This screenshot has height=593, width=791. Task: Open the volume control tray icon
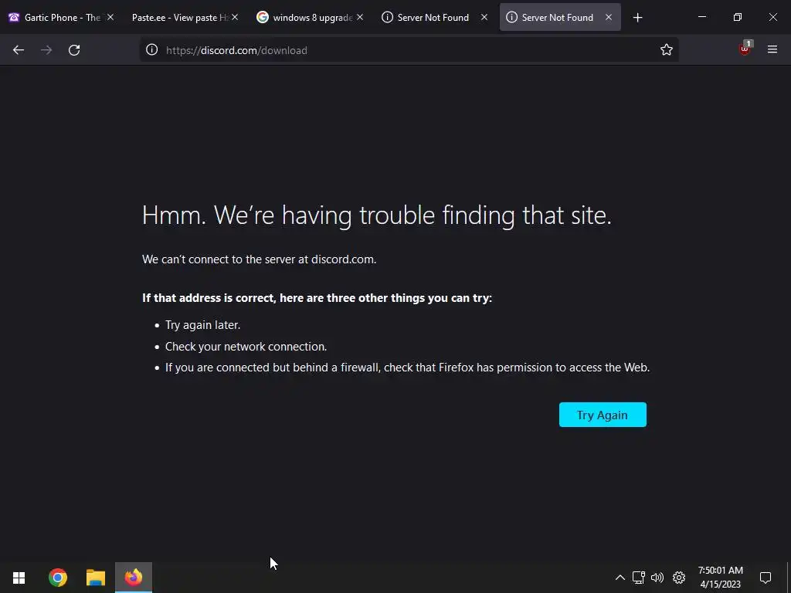tap(657, 578)
